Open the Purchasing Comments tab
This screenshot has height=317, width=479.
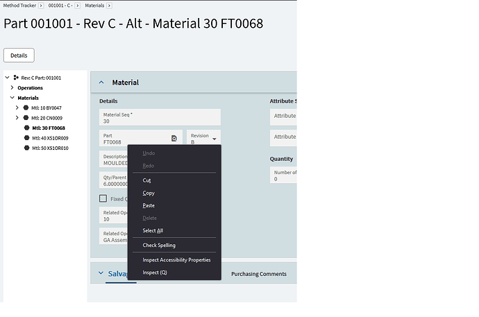(259, 274)
